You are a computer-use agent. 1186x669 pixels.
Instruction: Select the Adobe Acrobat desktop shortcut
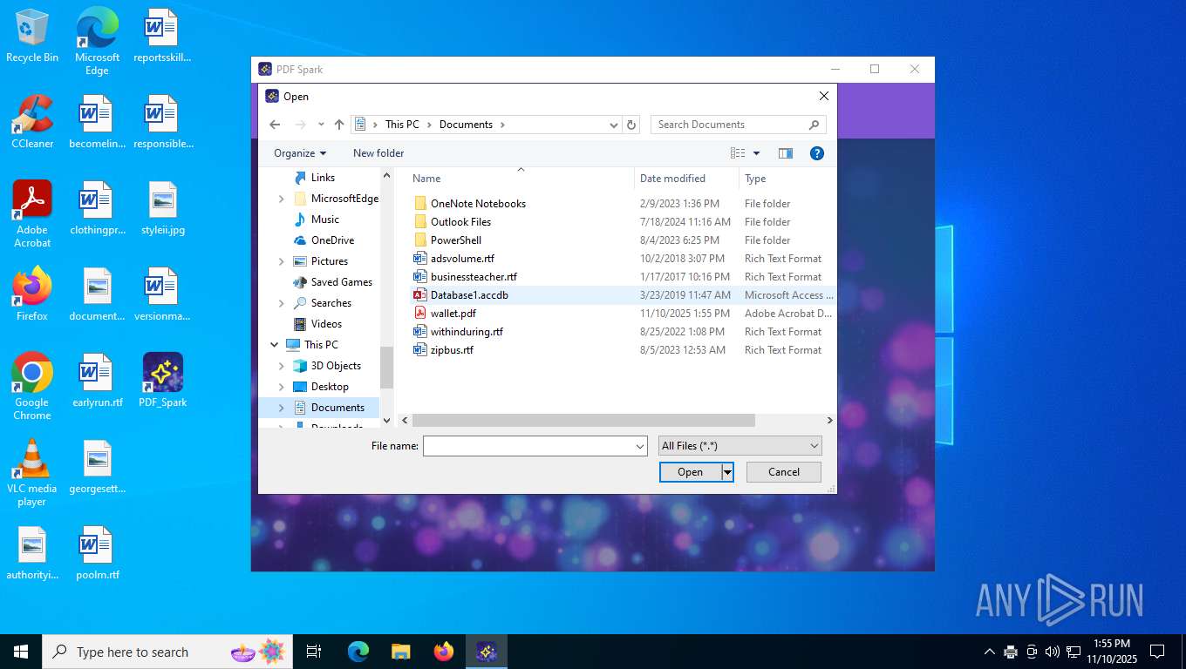[32, 214]
